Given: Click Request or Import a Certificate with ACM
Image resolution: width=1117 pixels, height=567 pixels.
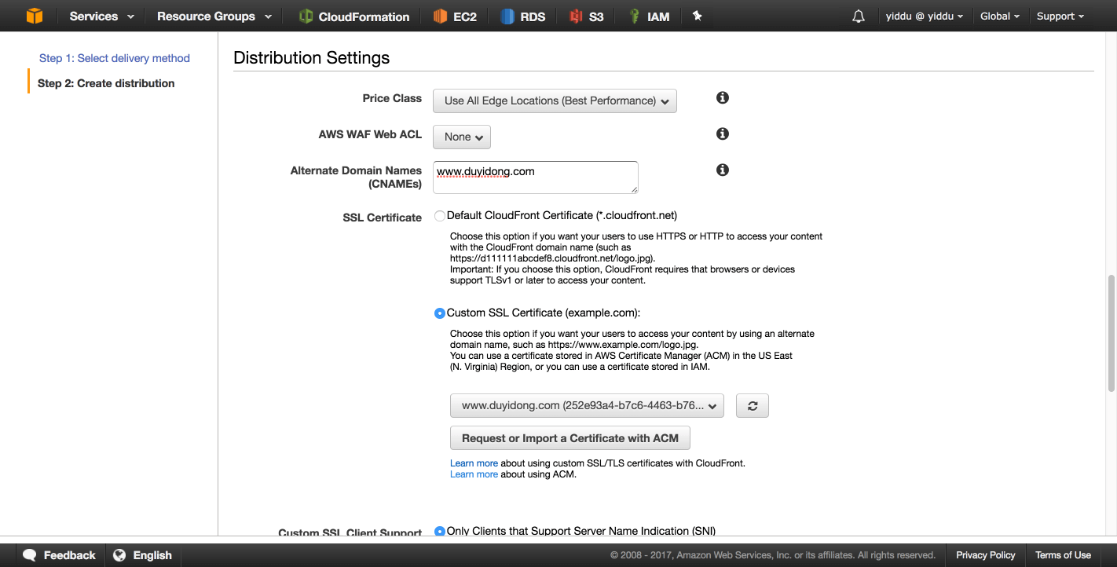Looking at the screenshot, I should tap(569, 438).
